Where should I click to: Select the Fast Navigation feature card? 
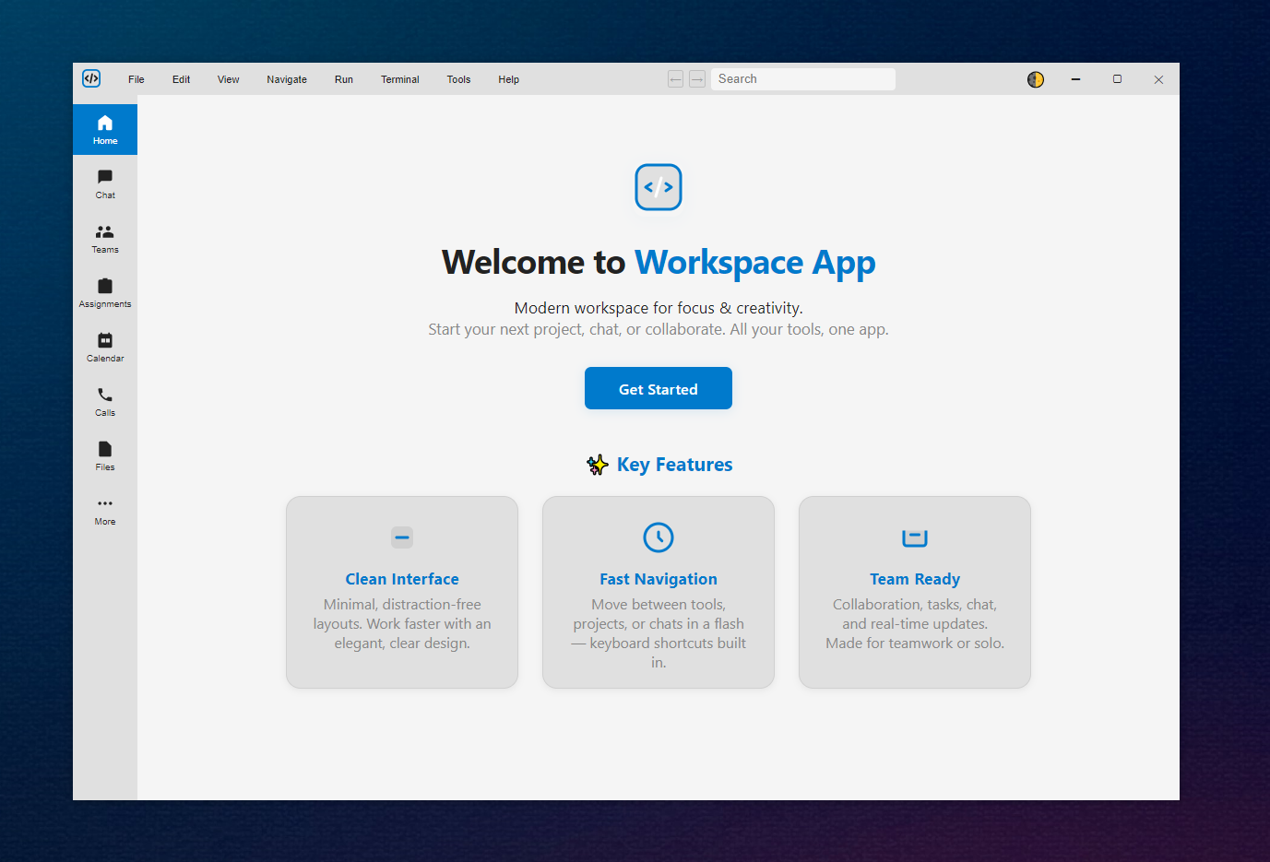pyautogui.click(x=658, y=592)
